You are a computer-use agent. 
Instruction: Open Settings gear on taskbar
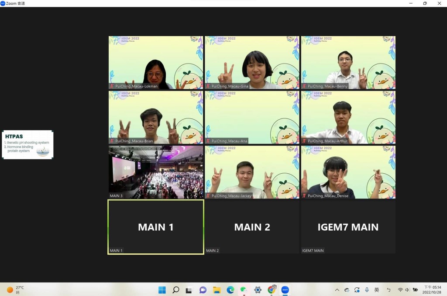coord(258,290)
